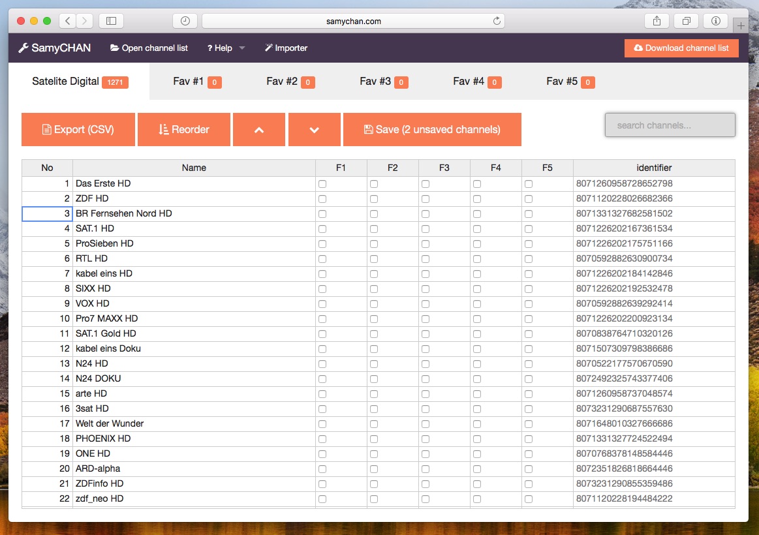Viewport: 759px width, 535px height.
Task: Focus the search channels field
Action: coord(670,125)
